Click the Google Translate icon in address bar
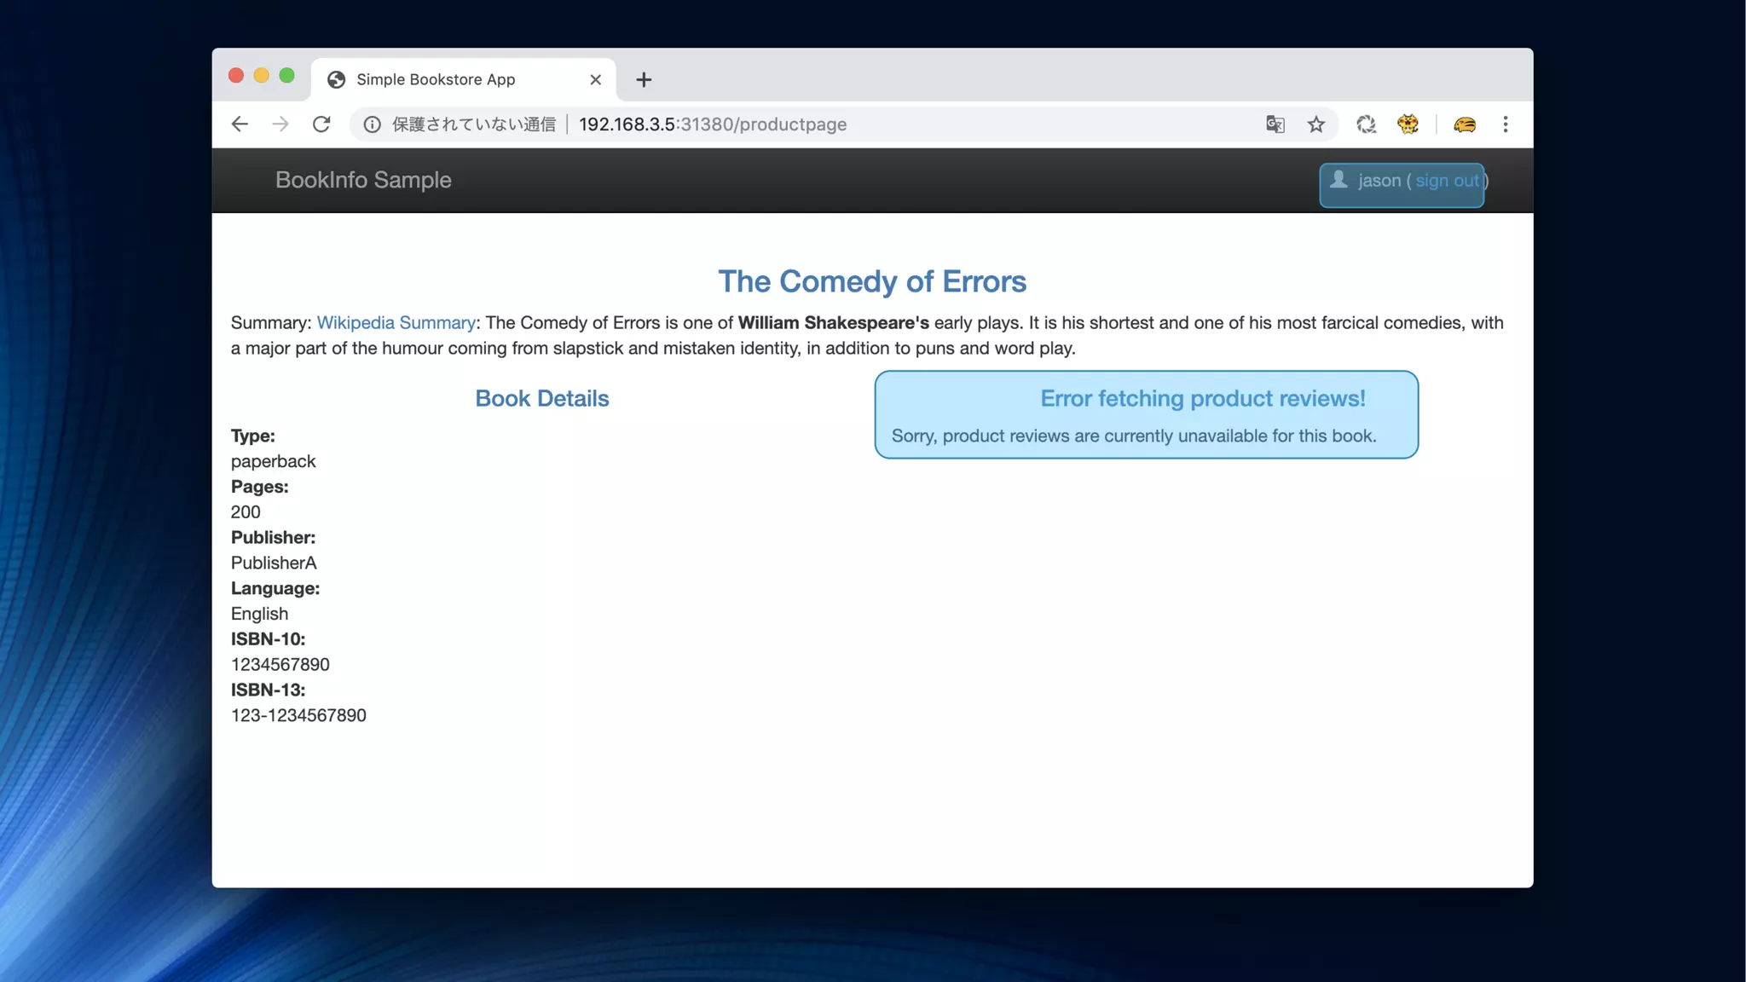Viewport: 1746px width, 982px height. (x=1275, y=124)
